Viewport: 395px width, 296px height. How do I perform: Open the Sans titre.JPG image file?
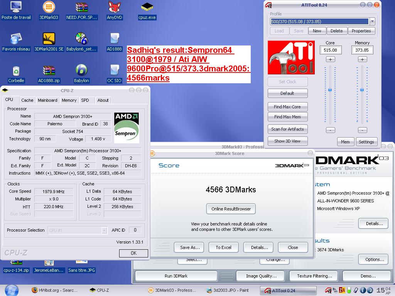[x=81, y=267]
